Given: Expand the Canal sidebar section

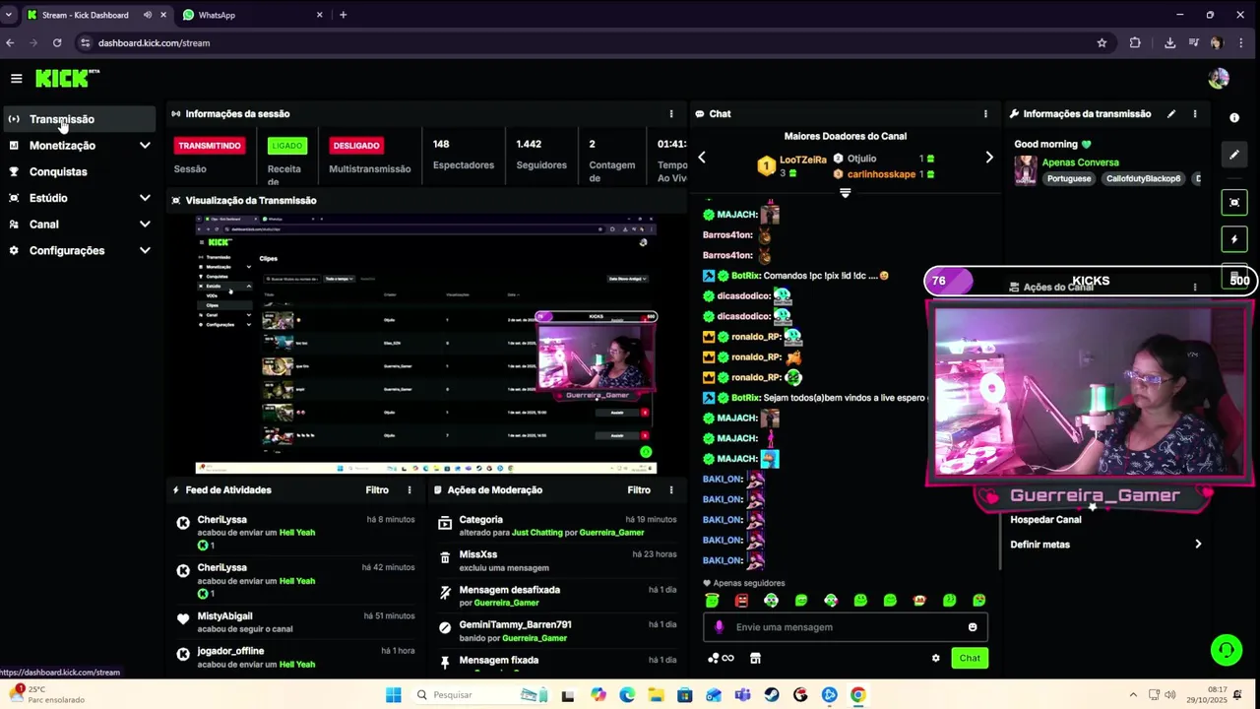Looking at the screenshot, I should point(145,225).
